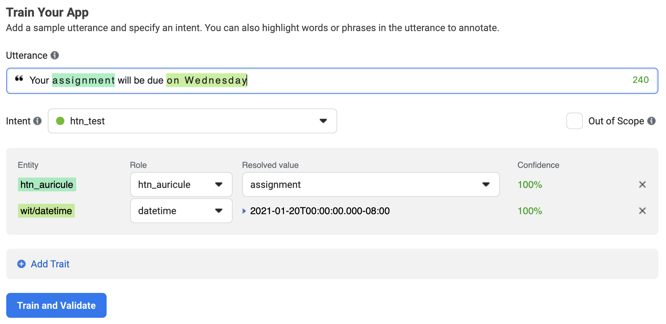Click the htn_auricule entity tag
The image size is (666, 324).
click(47, 184)
